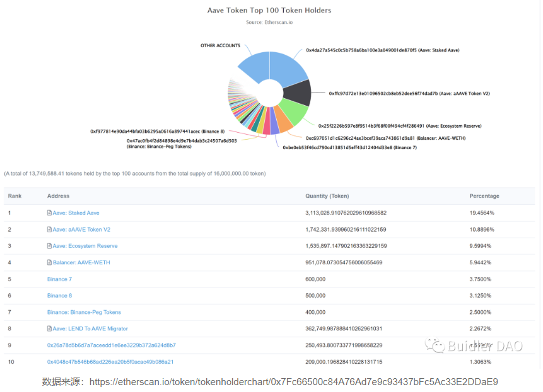Click the contract icon beside Balancer: AAVE-WETH

click(x=50, y=262)
